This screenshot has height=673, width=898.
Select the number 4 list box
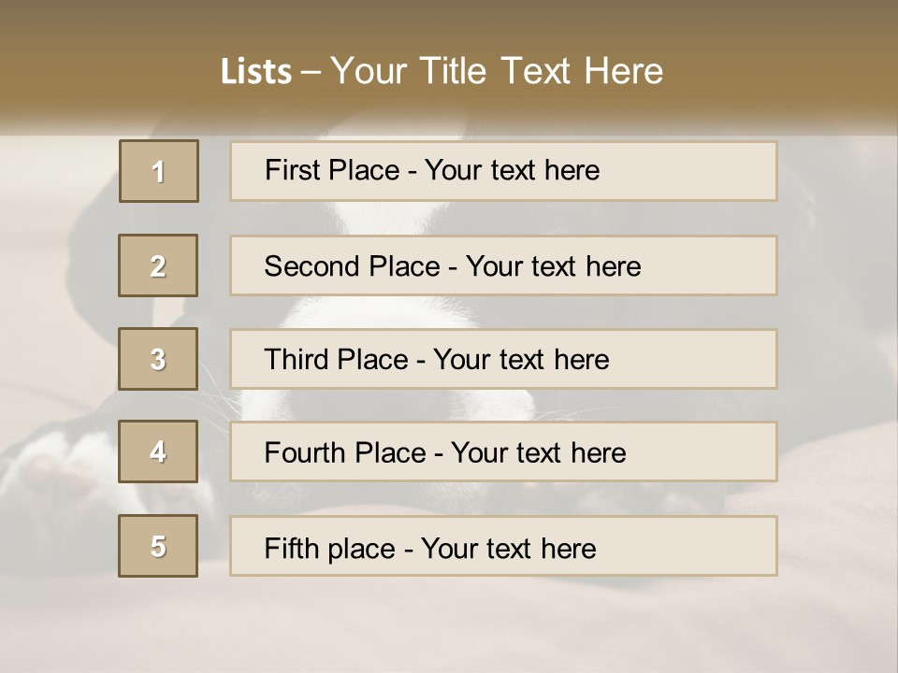click(x=158, y=451)
